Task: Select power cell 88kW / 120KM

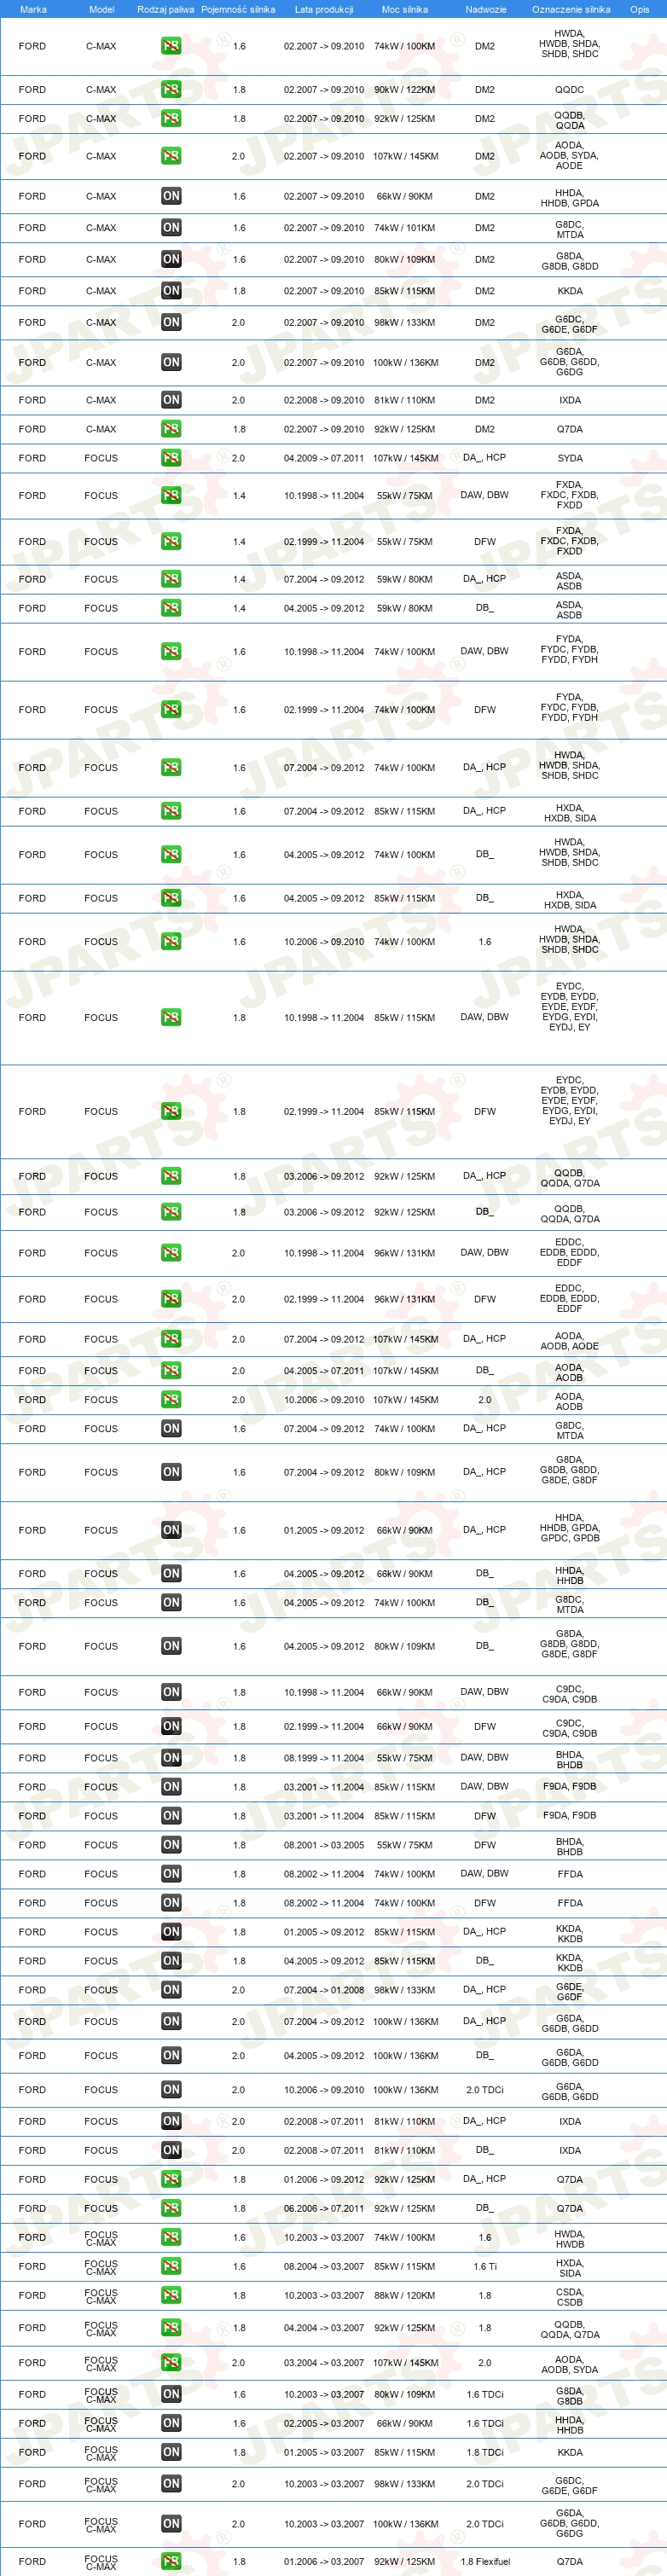Action: pyautogui.click(x=405, y=2295)
